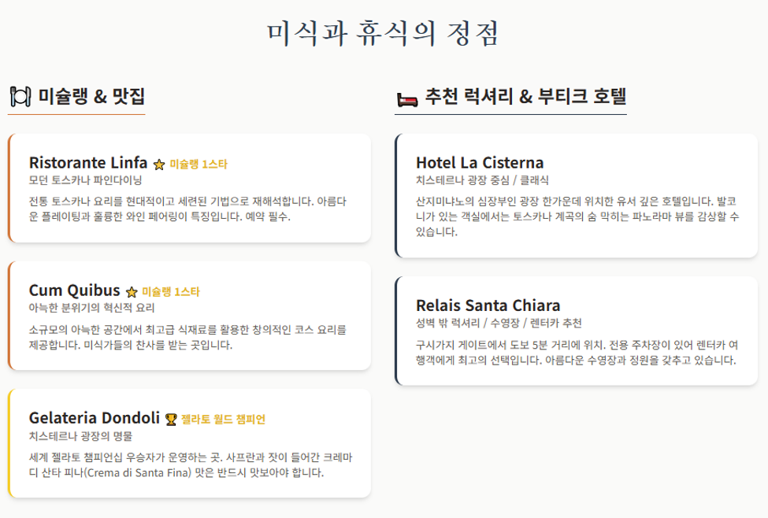
Task: Click the fork and plate dining icon
Action: 20,97
